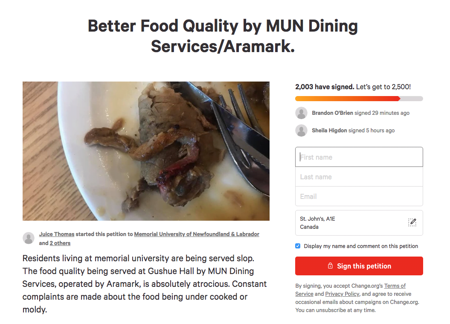
Task: Click the petition food photo
Action: pos(146,151)
